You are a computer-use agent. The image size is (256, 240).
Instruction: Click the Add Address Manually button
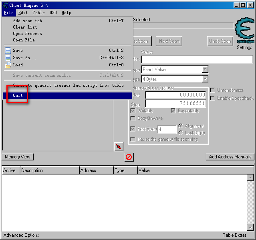tap(230, 157)
